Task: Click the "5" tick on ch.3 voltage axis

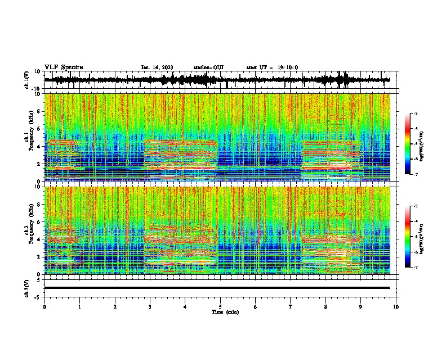Action: pyautogui.click(x=39, y=280)
